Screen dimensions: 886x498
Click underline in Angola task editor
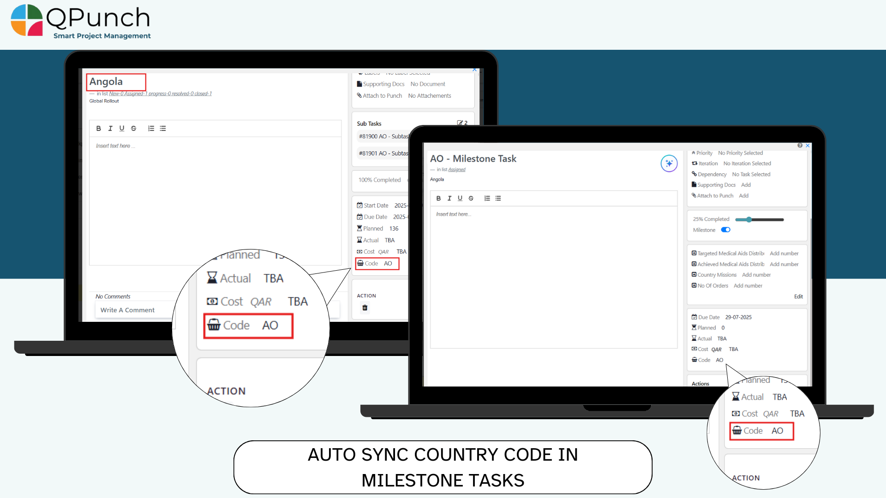(x=122, y=128)
